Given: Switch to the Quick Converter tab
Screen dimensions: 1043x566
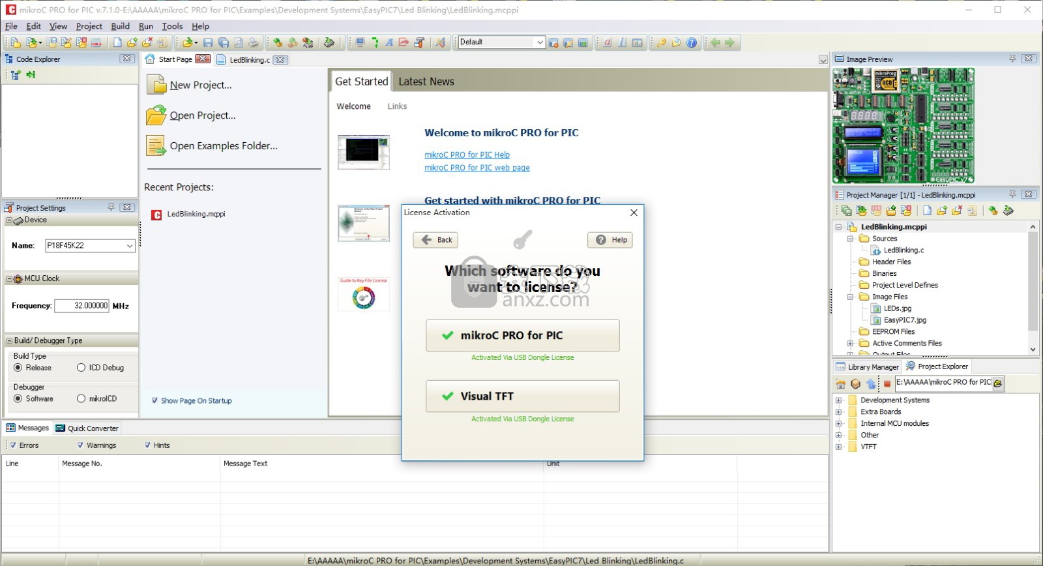Looking at the screenshot, I should tap(87, 428).
